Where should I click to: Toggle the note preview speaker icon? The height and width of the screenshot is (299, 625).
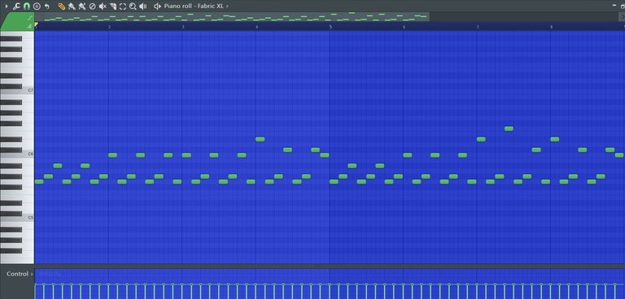coord(157,6)
